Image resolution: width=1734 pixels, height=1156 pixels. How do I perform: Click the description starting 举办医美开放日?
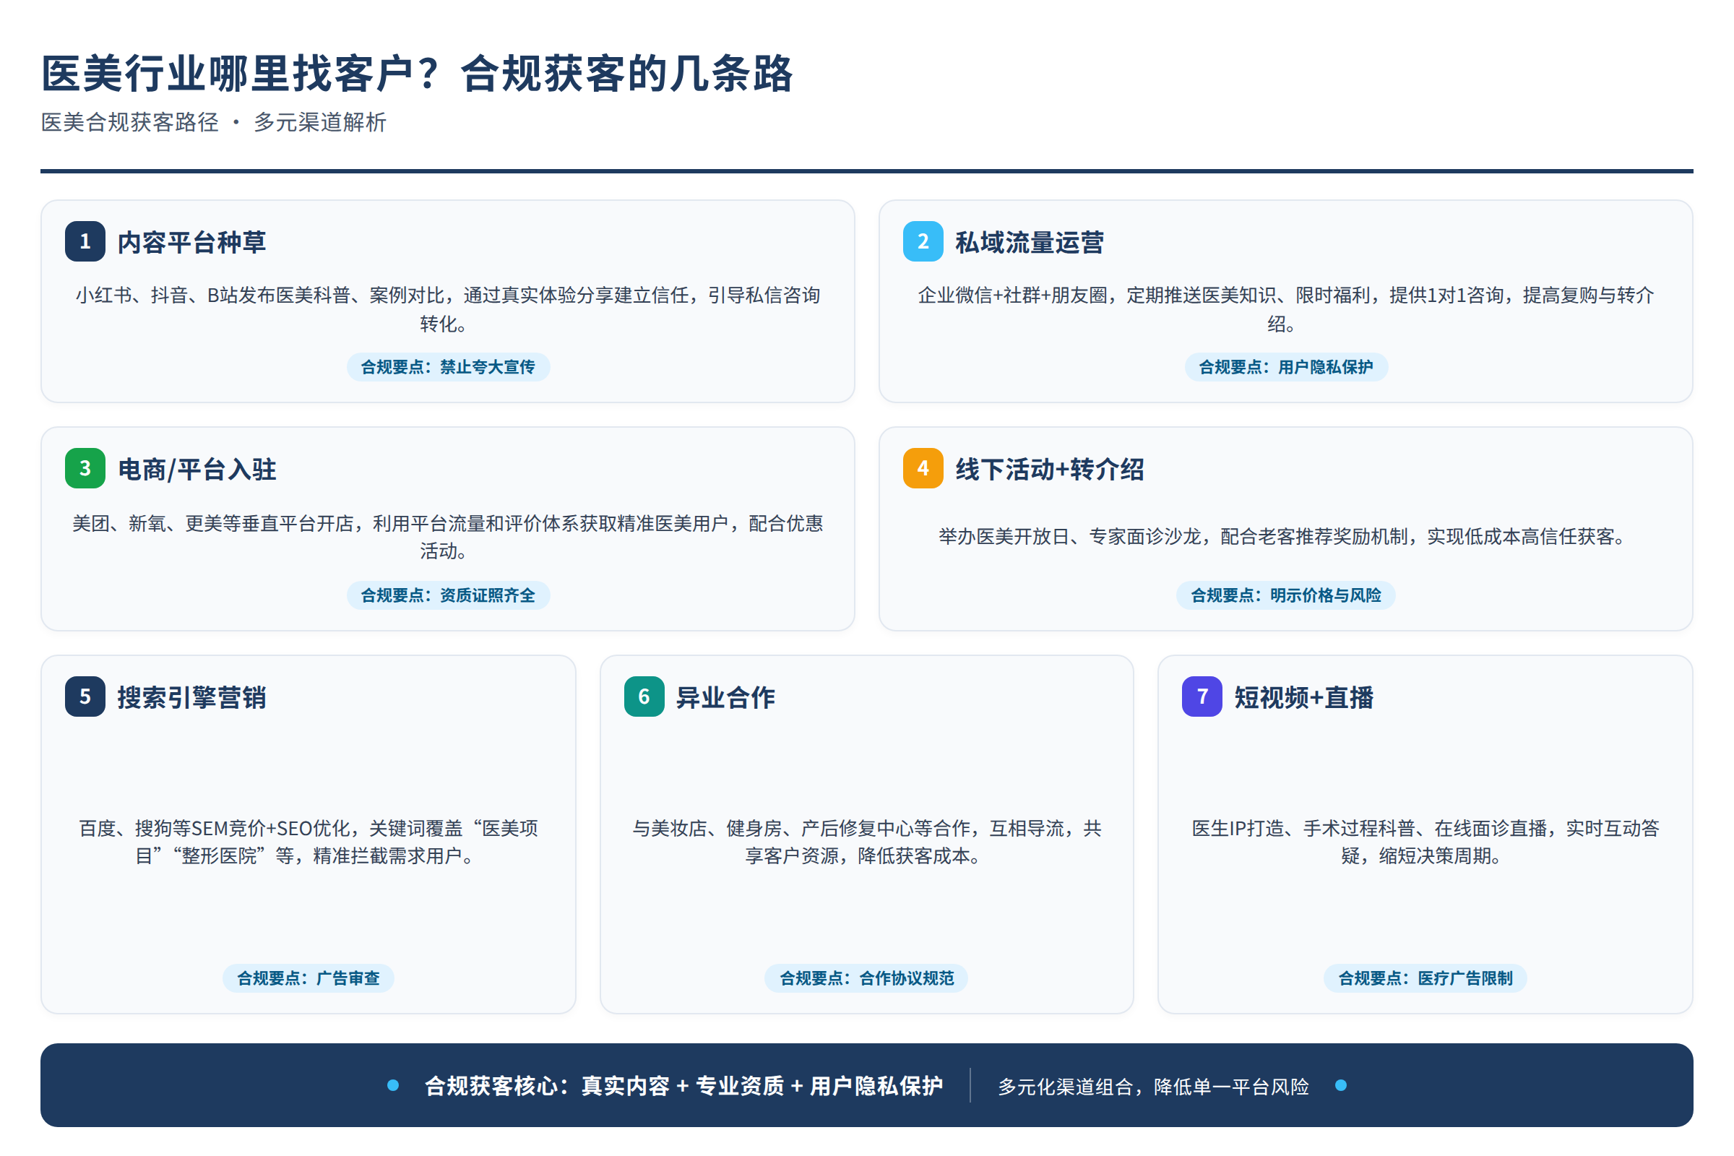click(x=1287, y=537)
